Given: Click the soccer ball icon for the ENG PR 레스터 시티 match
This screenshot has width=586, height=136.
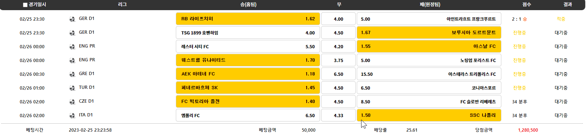Looking at the screenshot, I should click(72, 46).
